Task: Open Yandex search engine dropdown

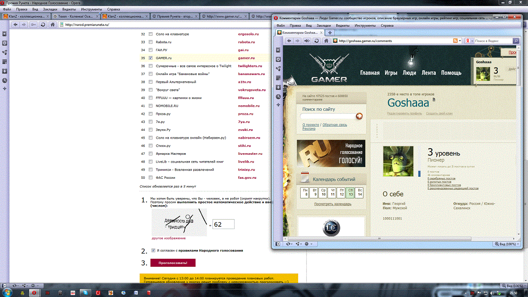Action: [470, 41]
